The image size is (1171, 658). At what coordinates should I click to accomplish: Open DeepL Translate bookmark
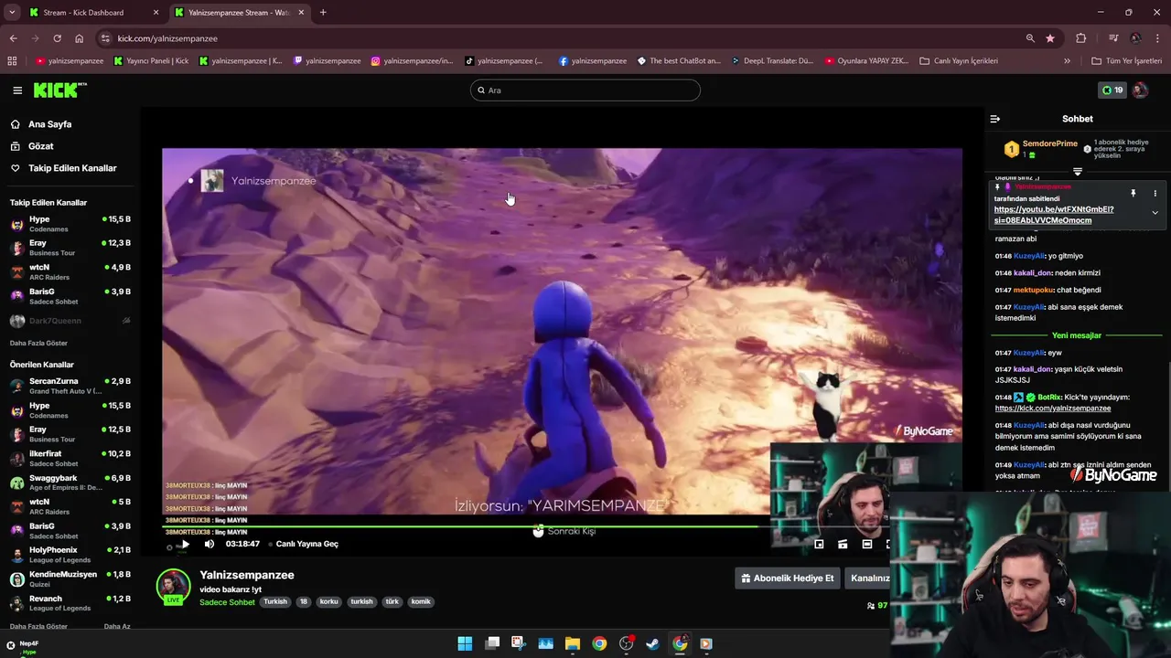tap(772, 61)
